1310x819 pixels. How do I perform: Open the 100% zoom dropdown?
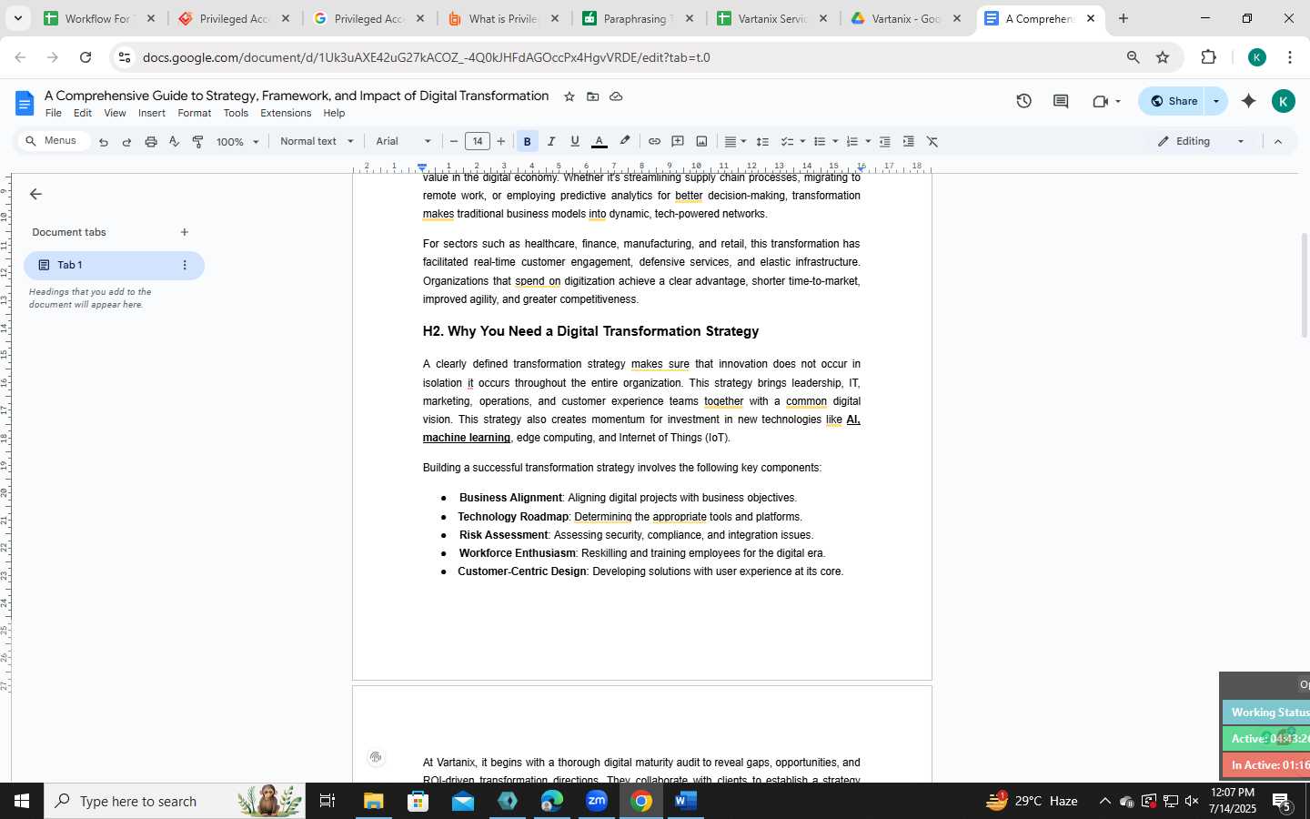[237, 142]
